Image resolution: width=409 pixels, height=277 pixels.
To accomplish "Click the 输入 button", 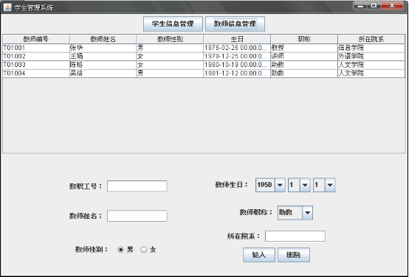I will [259, 255].
